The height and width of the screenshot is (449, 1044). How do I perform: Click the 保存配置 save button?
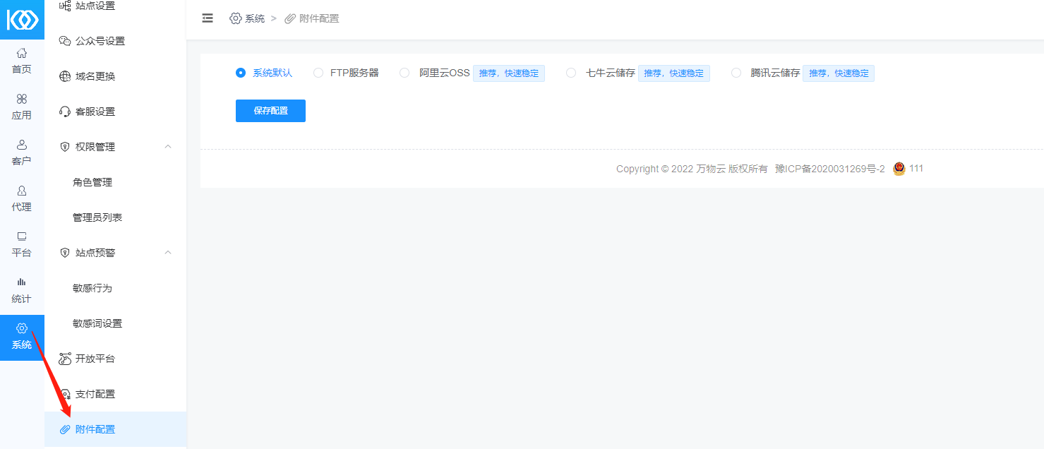270,111
